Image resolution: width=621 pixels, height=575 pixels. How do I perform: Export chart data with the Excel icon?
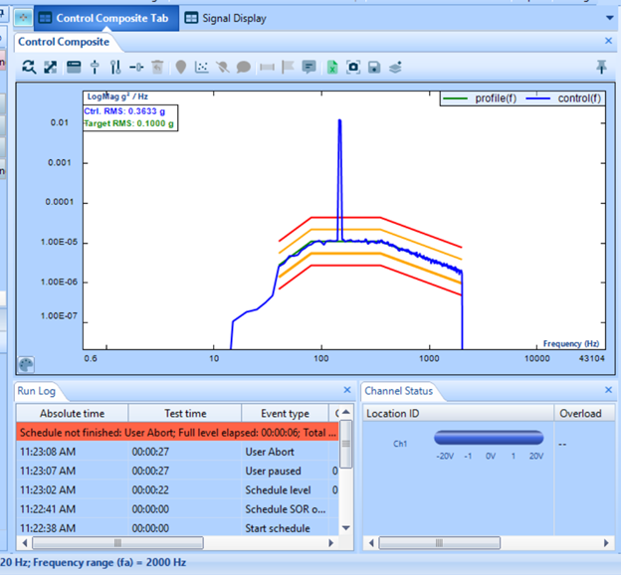click(331, 67)
